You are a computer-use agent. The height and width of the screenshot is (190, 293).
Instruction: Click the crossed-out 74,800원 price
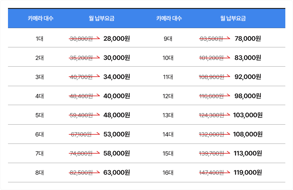point(81,154)
